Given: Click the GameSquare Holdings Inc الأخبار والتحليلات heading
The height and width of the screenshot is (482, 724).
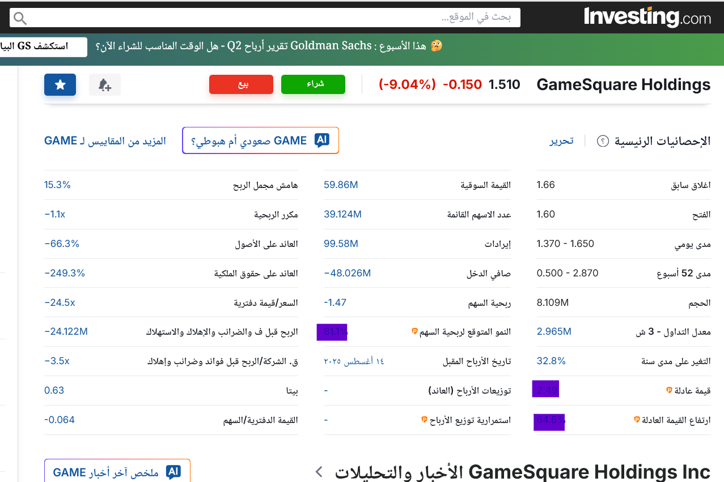Looking at the screenshot, I should tap(522, 472).
